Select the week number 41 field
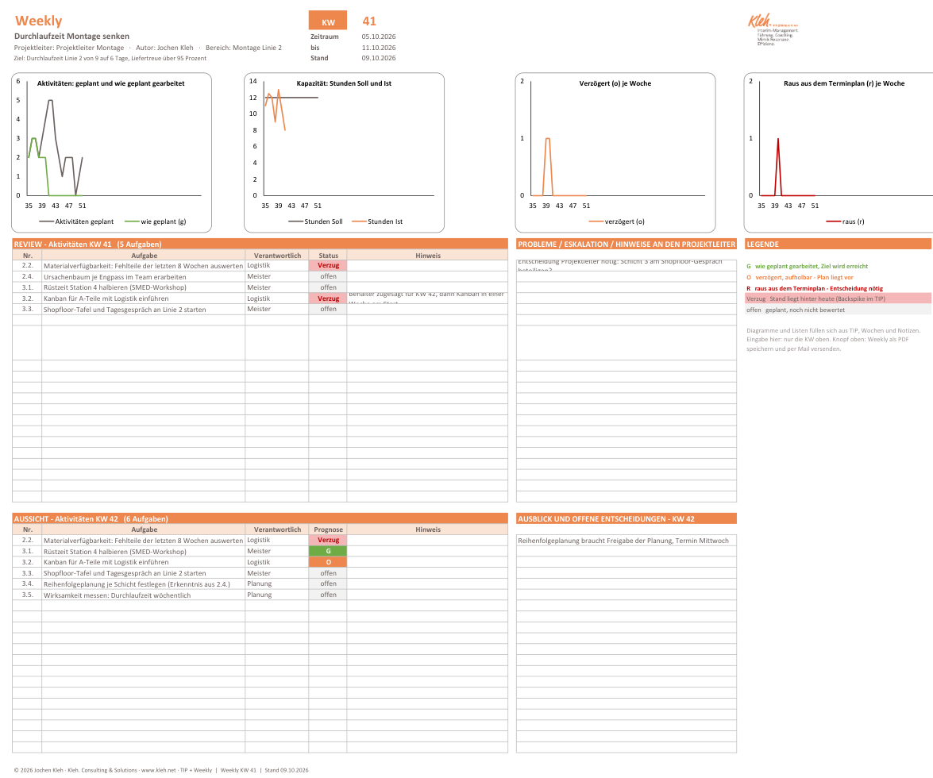 (x=369, y=21)
